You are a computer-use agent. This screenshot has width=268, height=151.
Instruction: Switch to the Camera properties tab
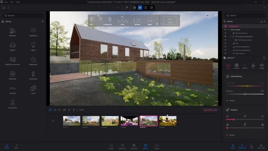(x=237, y=66)
